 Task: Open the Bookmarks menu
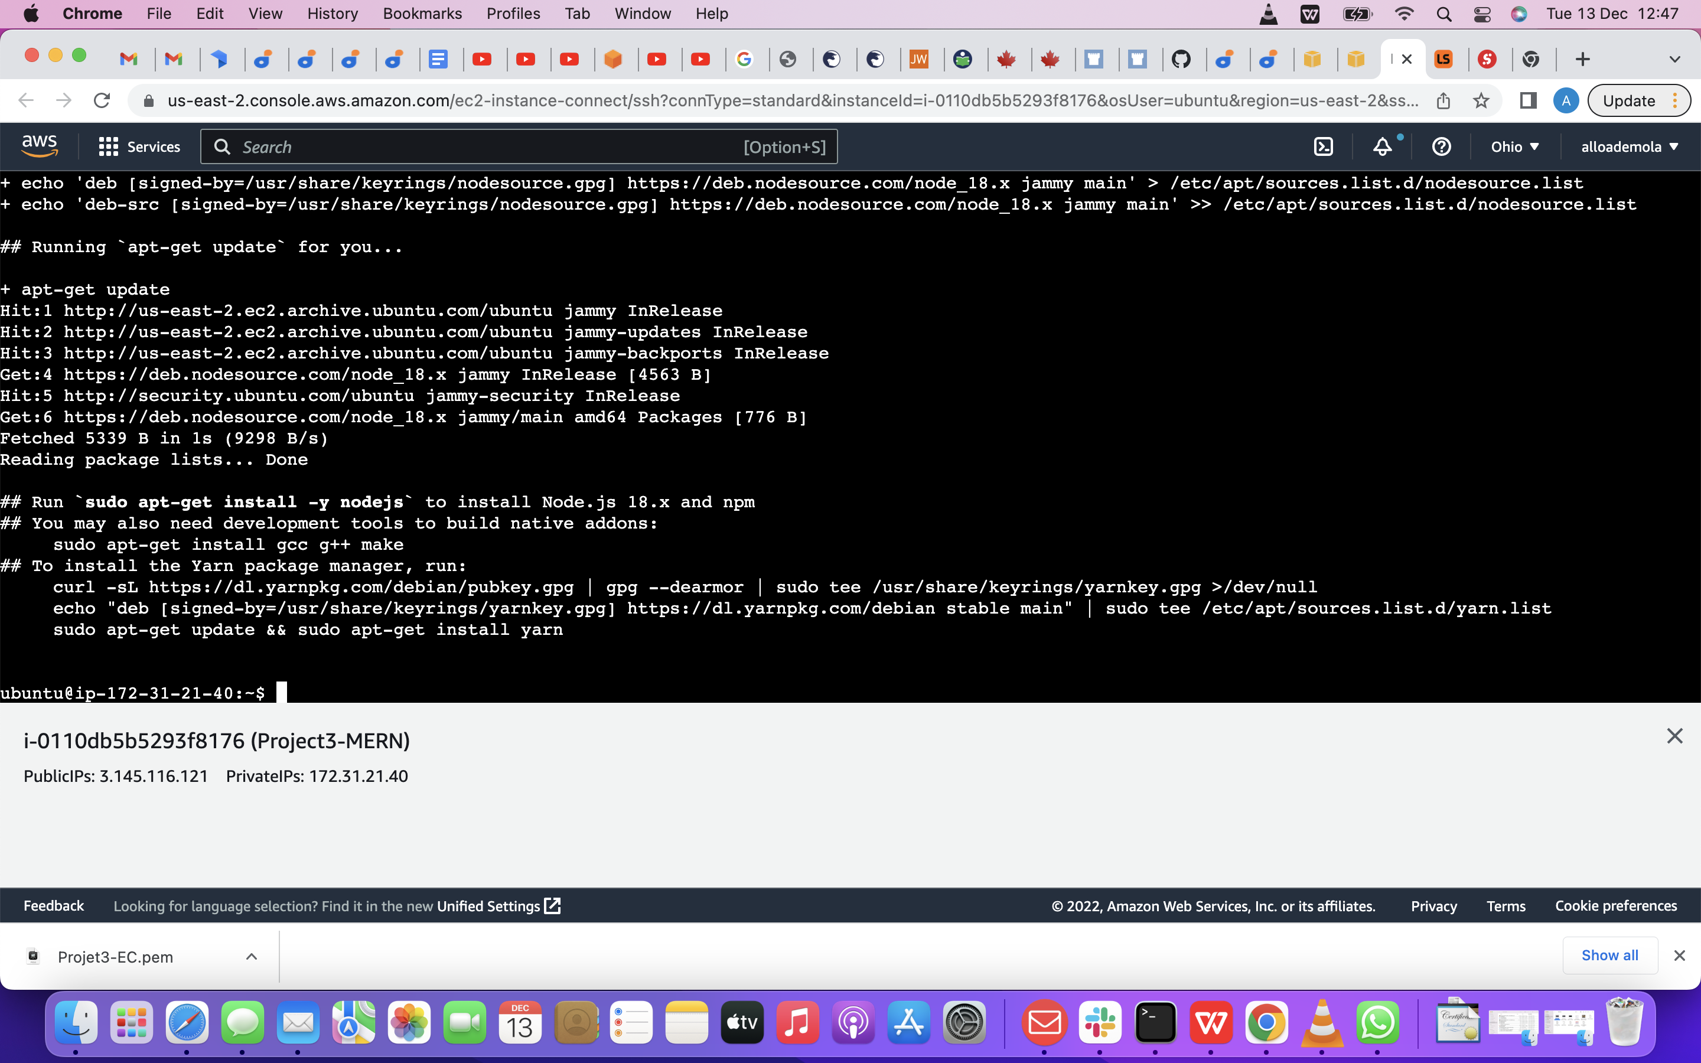coord(422,14)
